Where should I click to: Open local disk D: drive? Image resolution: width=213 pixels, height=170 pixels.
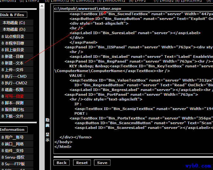14,29
